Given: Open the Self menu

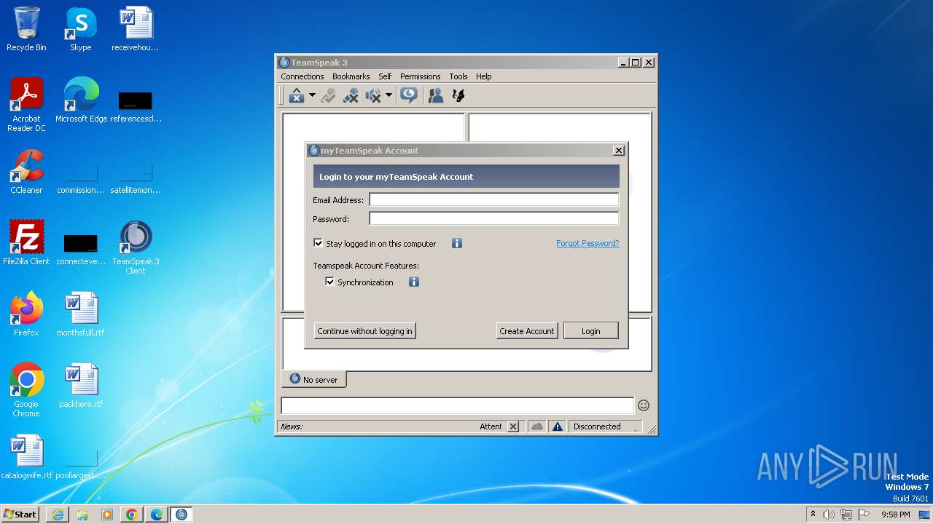Looking at the screenshot, I should tap(385, 76).
